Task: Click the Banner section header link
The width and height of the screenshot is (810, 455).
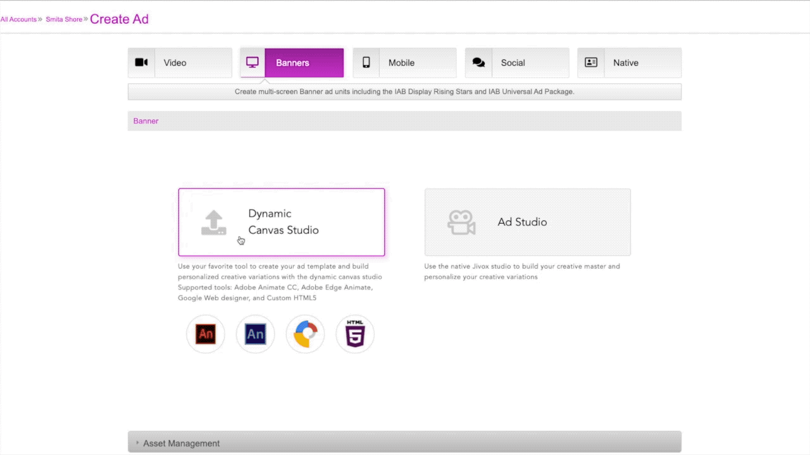Action: tap(146, 121)
